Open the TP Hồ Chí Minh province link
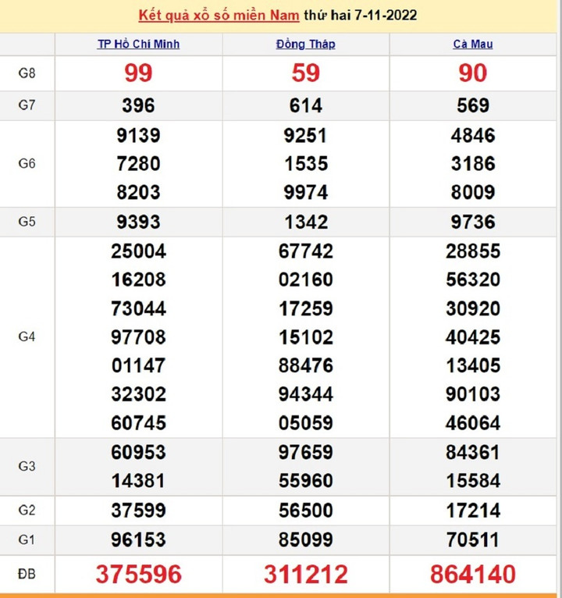Image resolution: width=562 pixels, height=598 pixels. [138, 44]
